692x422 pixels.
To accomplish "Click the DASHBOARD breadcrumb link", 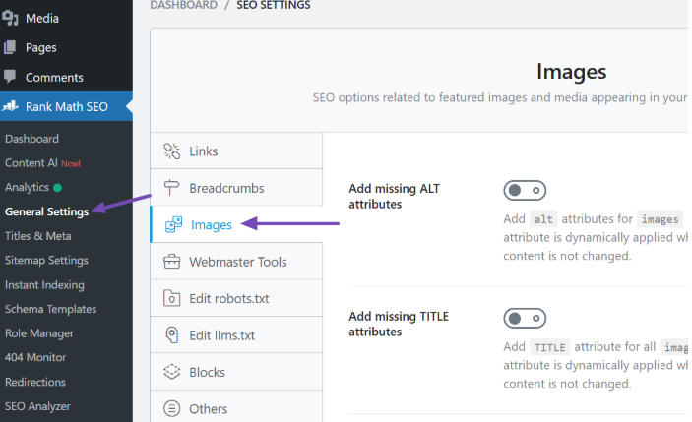I will pos(184,5).
